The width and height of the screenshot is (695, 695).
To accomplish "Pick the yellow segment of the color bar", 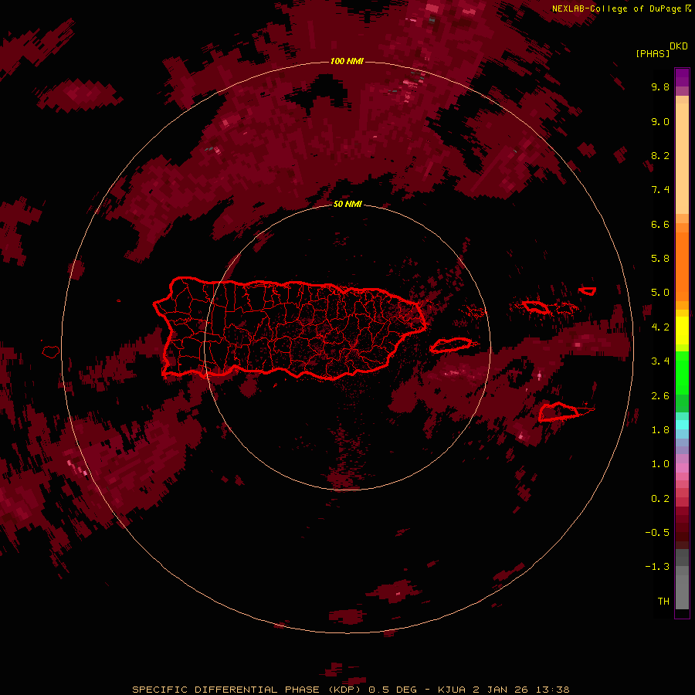I will pos(682,331).
